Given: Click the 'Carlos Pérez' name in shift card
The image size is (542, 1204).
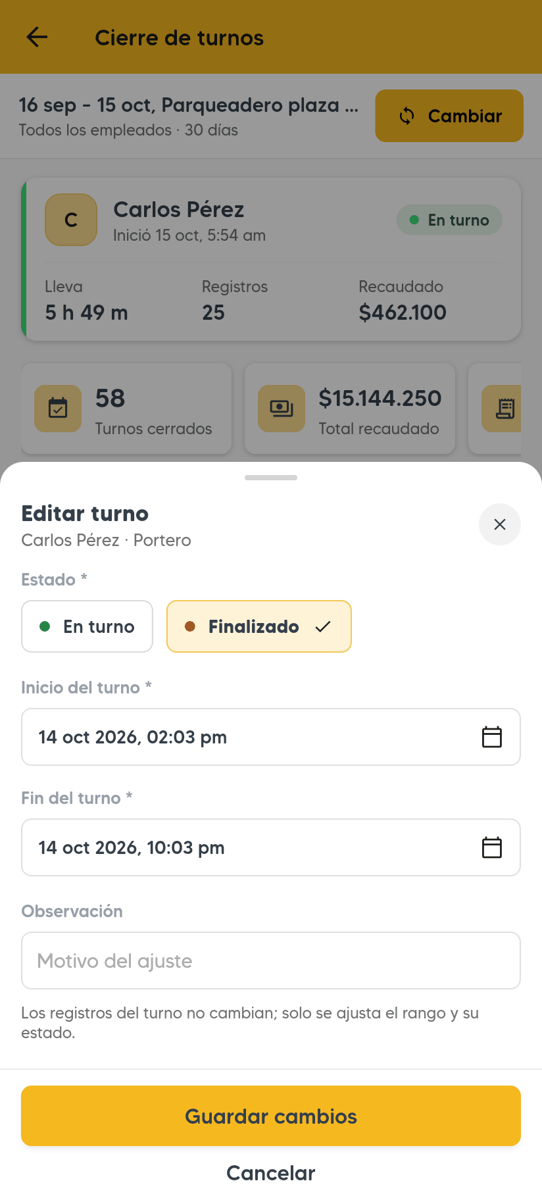Looking at the screenshot, I should 179,210.
